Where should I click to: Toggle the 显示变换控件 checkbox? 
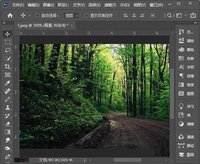[x=87, y=15]
